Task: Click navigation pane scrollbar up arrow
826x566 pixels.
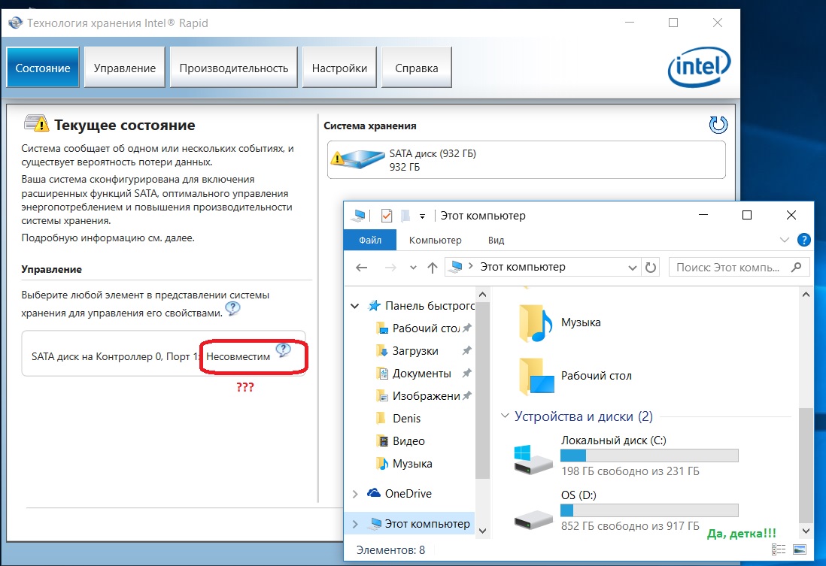Action: 482,295
